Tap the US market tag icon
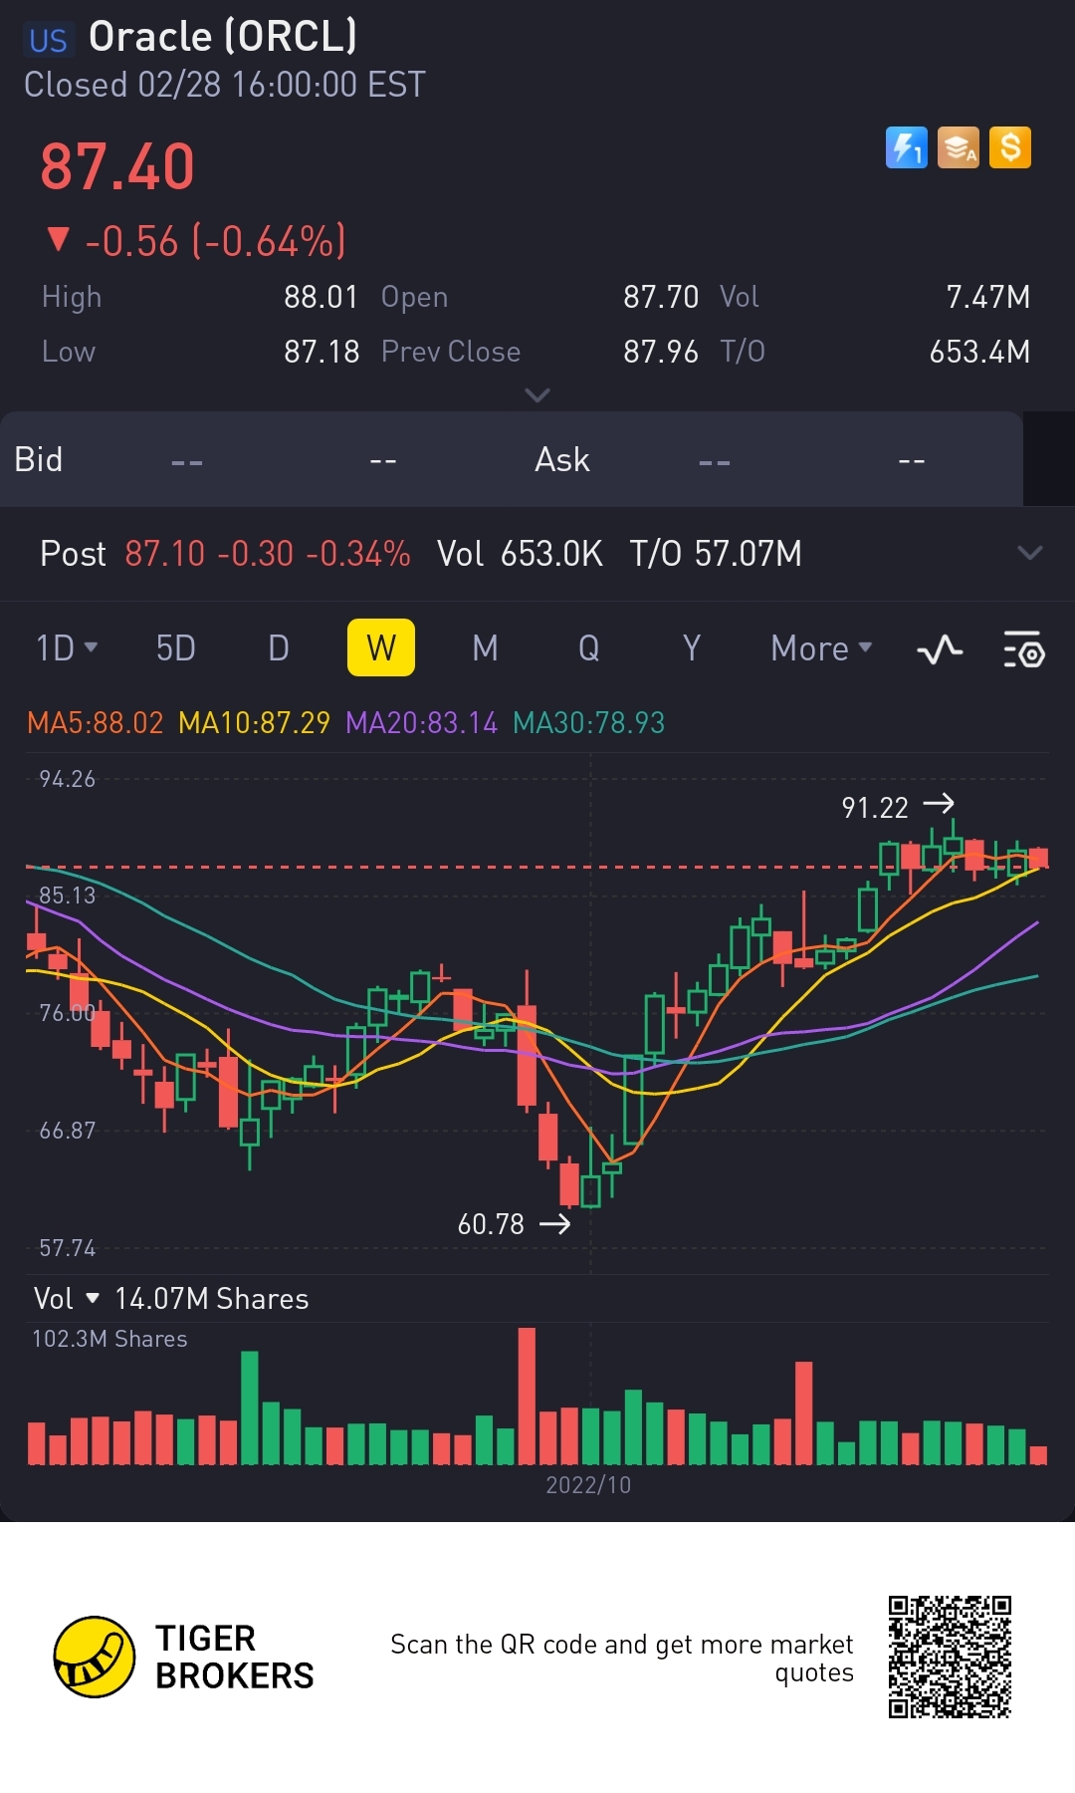The height and width of the screenshot is (1793, 1075). tap(48, 40)
